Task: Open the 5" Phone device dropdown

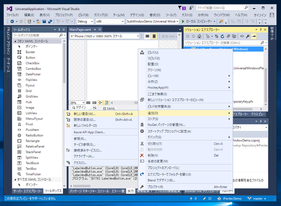Action: click(104, 36)
